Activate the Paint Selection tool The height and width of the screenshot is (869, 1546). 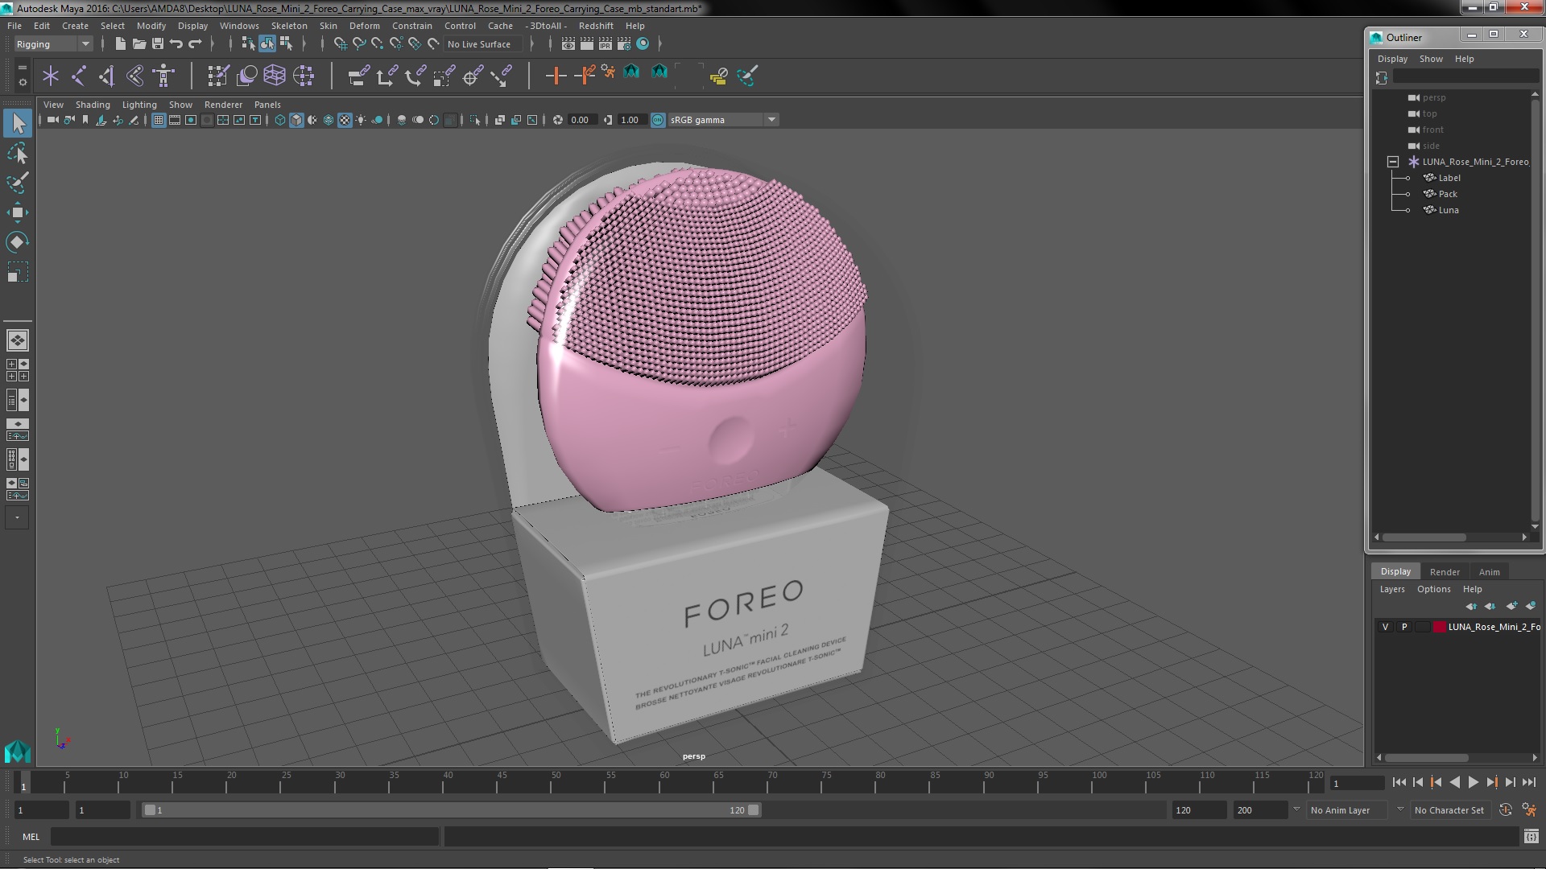click(18, 183)
